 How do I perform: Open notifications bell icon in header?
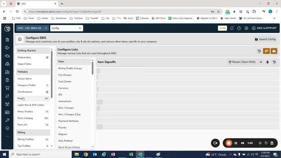point(232,28)
